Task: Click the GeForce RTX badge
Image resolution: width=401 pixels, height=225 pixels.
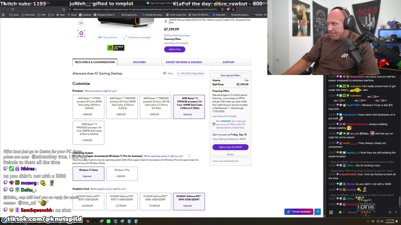Action: (116, 47)
